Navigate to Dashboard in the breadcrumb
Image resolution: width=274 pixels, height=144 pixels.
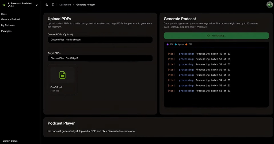[65, 5]
